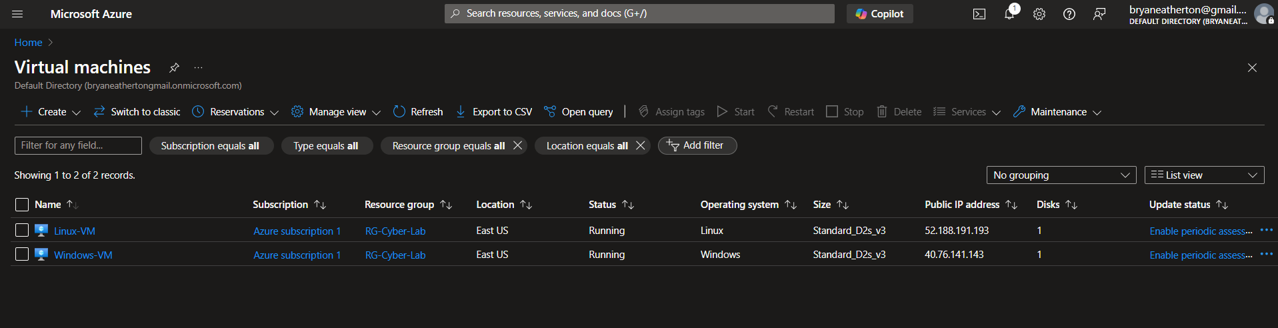The width and height of the screenshot is (1278, 328).
Task: Sort by Operating system column arrows
Action: 791,205
